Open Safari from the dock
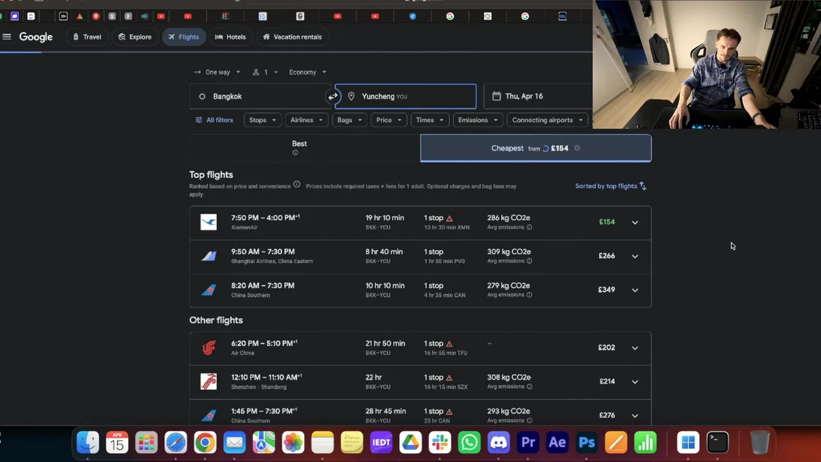This screenshot has width=821, height=462. click(x=176, y=442)
